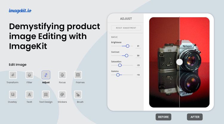Click the Saturation value field showing -23

click(x=138, y=65)
